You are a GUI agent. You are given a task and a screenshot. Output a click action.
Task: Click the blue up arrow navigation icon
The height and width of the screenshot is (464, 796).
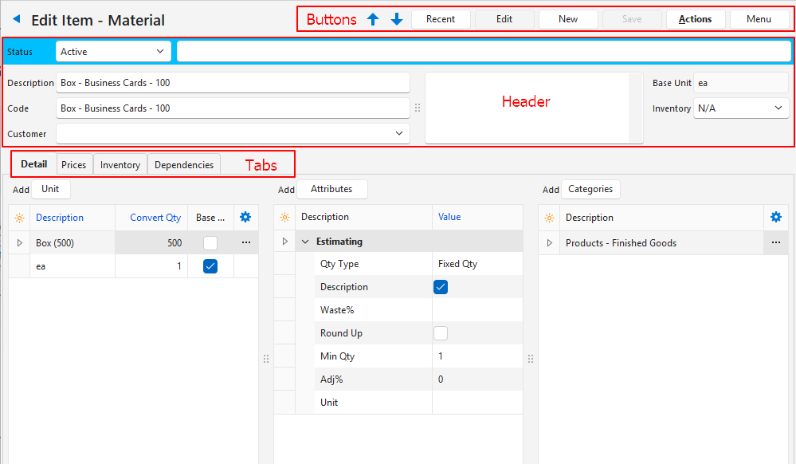coord(372,19)
